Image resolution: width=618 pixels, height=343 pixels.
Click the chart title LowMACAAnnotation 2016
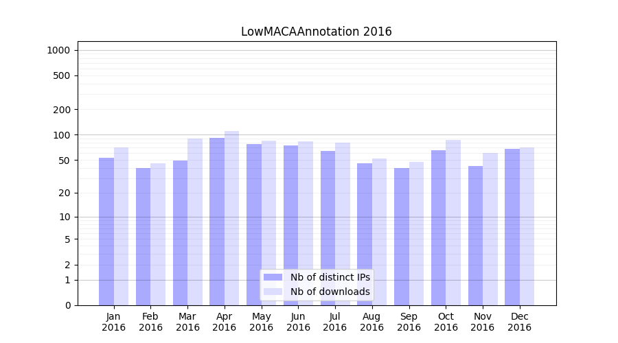tap(316, 32)
